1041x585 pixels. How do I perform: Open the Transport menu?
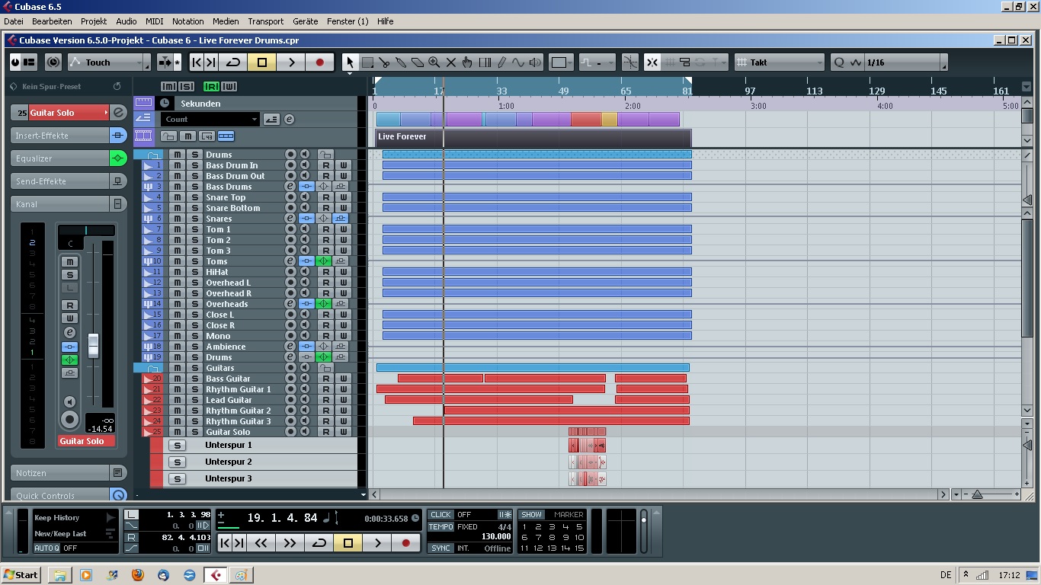[x=266, y=21]
